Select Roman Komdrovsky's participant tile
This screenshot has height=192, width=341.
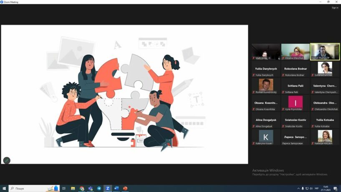(266, 86)
